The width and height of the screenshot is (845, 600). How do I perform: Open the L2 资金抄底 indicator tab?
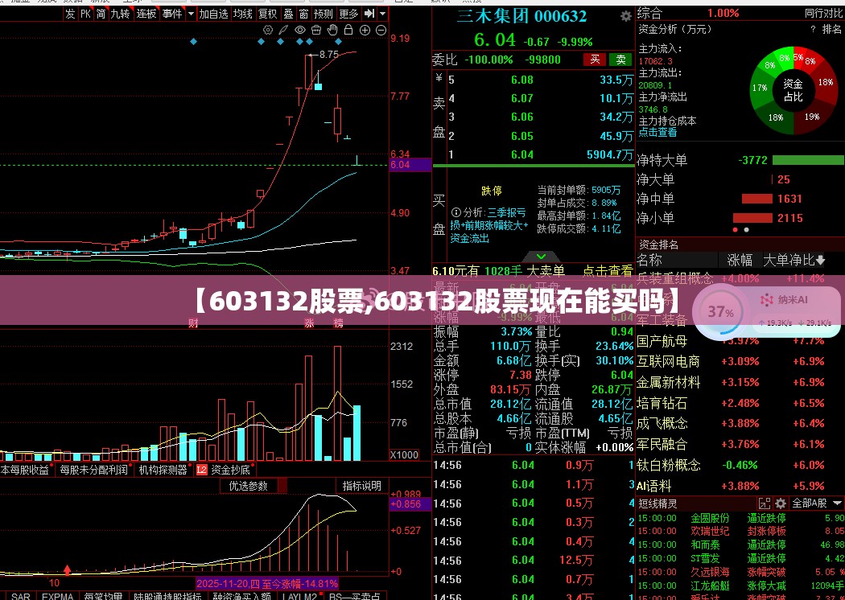(223, 470)
